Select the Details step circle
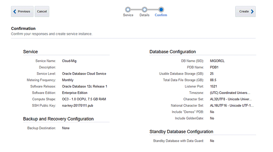The width and height of the screenshot is (273, 152). 145,9
